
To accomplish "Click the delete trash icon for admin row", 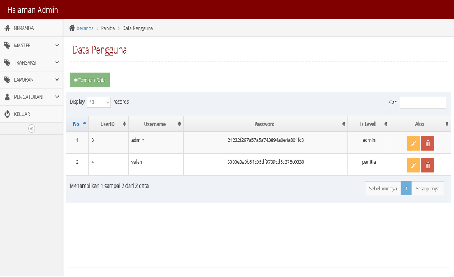I will click(427, 143).
